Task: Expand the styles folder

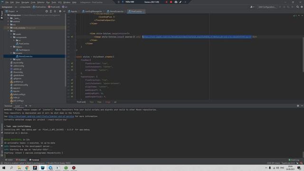Action: 11,59
